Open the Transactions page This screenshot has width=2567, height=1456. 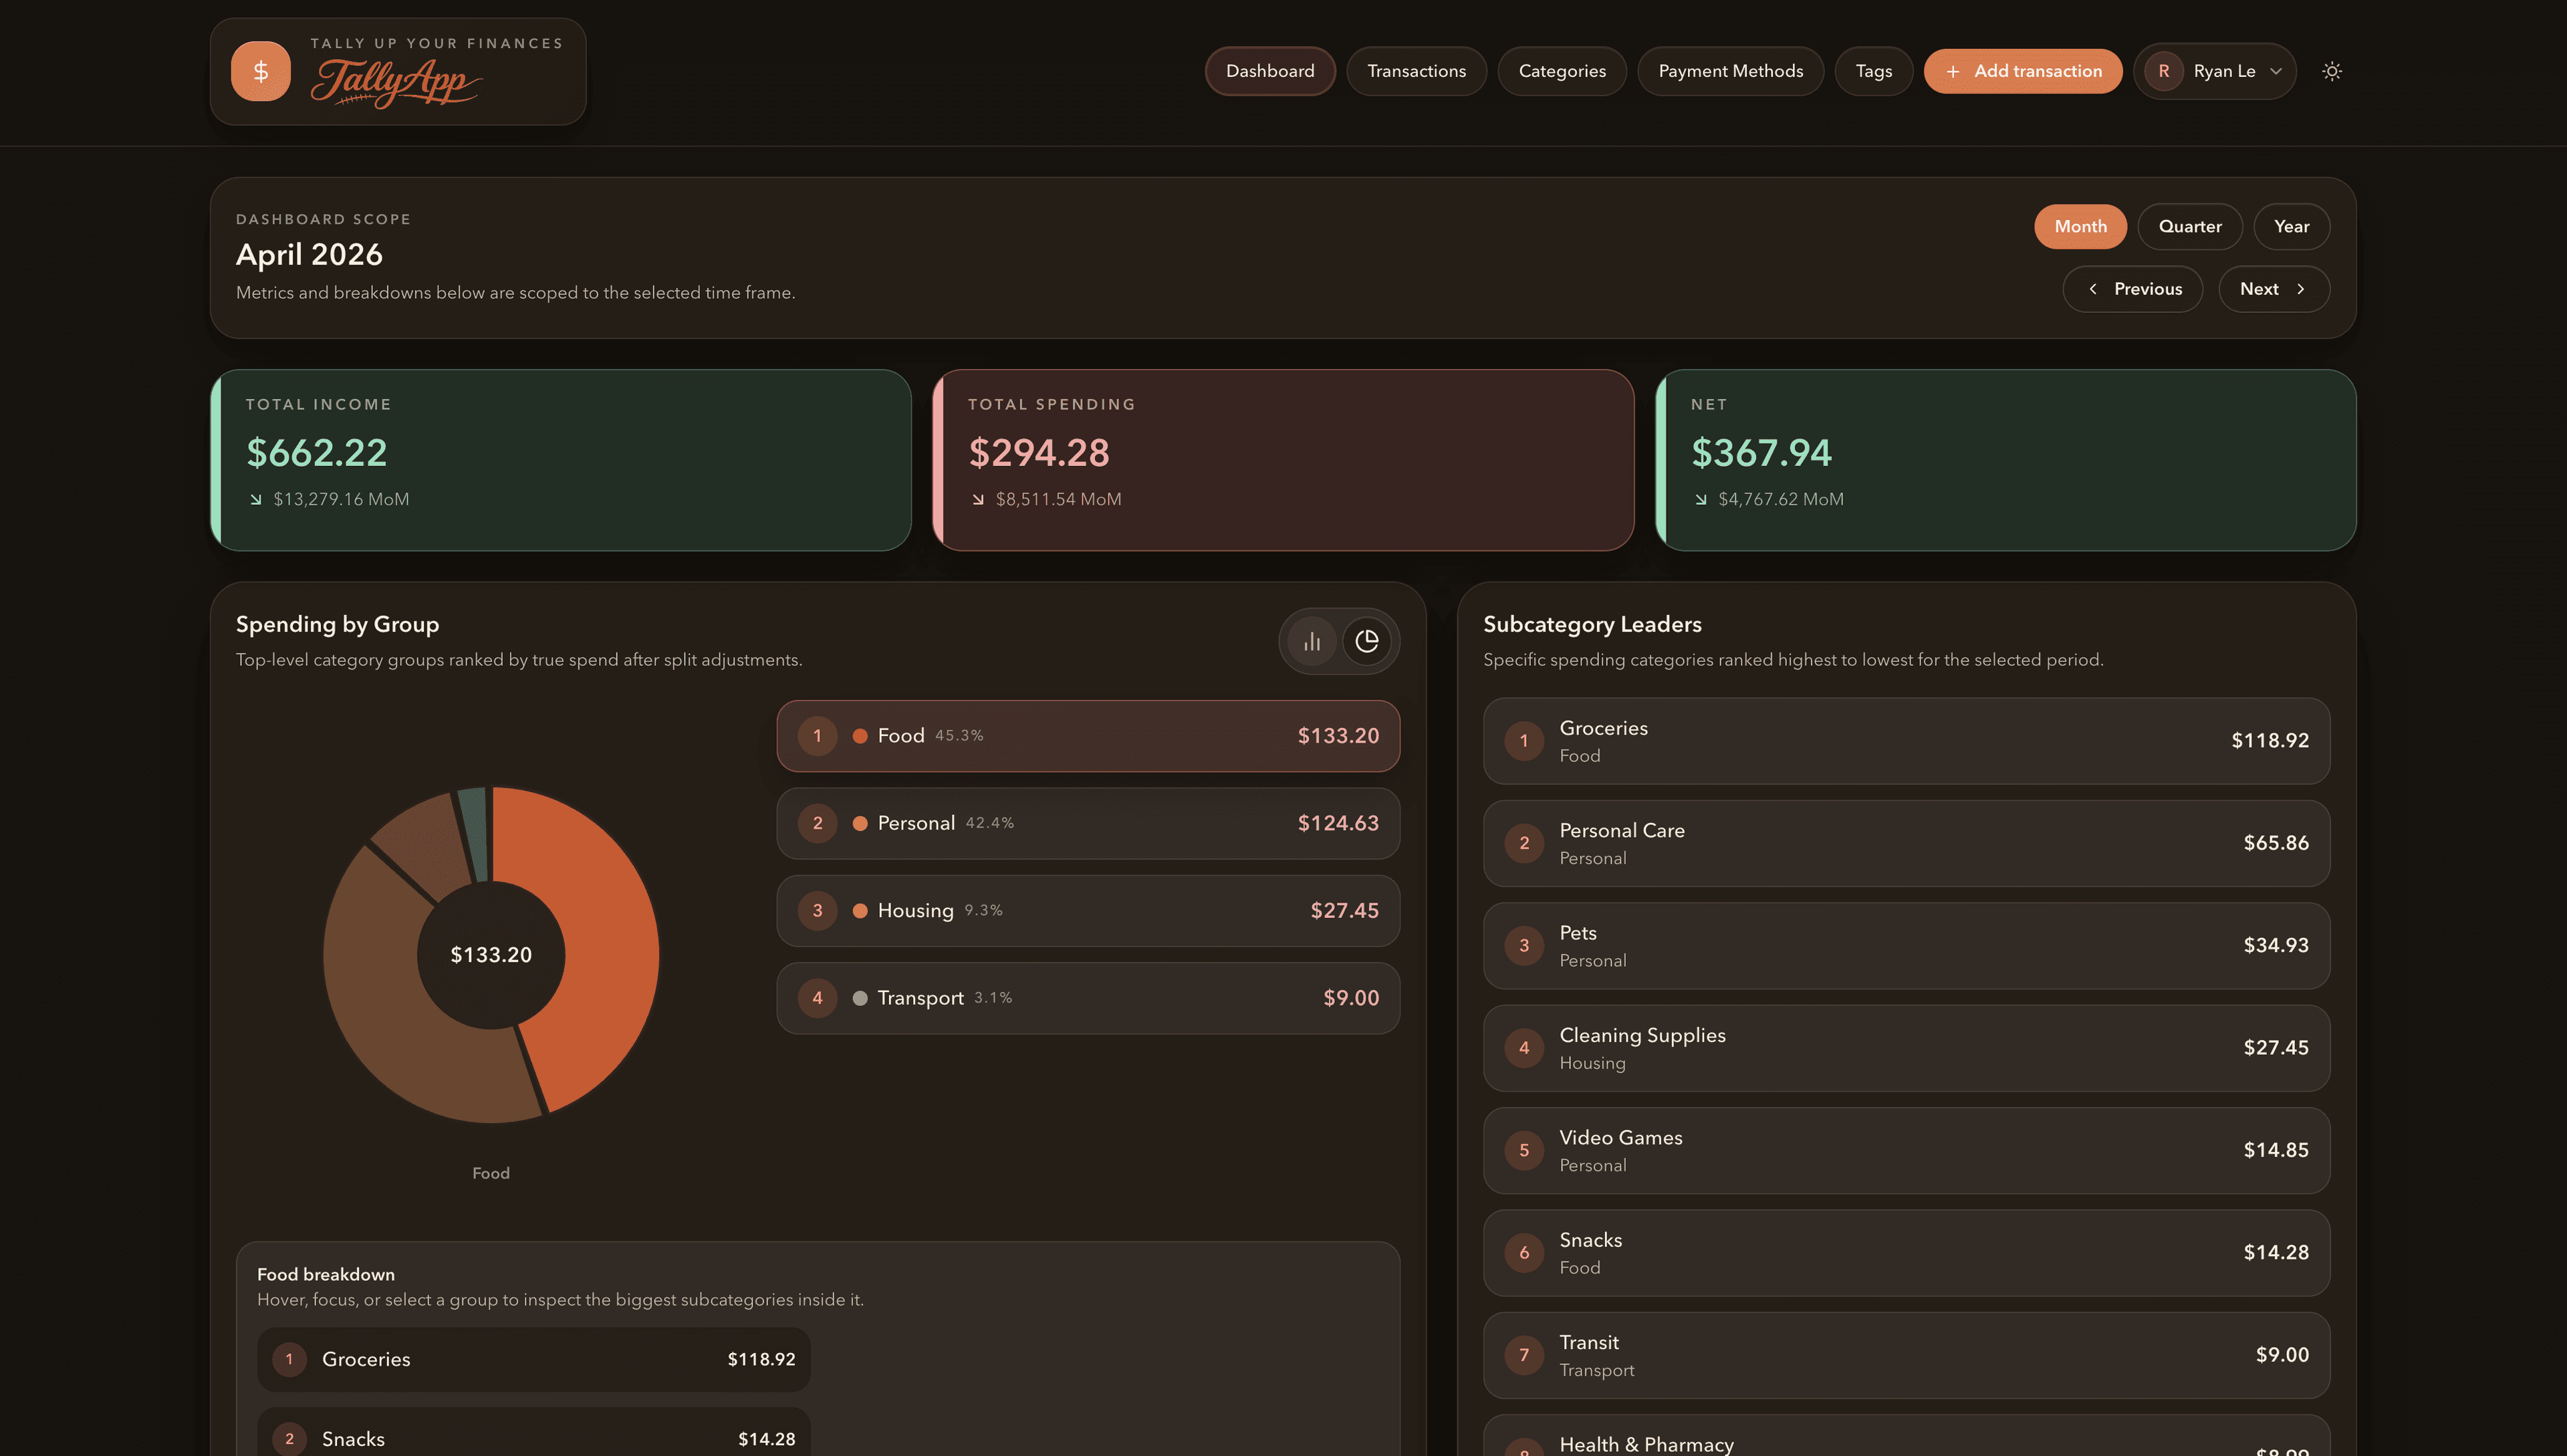(x=1416, y=71)
